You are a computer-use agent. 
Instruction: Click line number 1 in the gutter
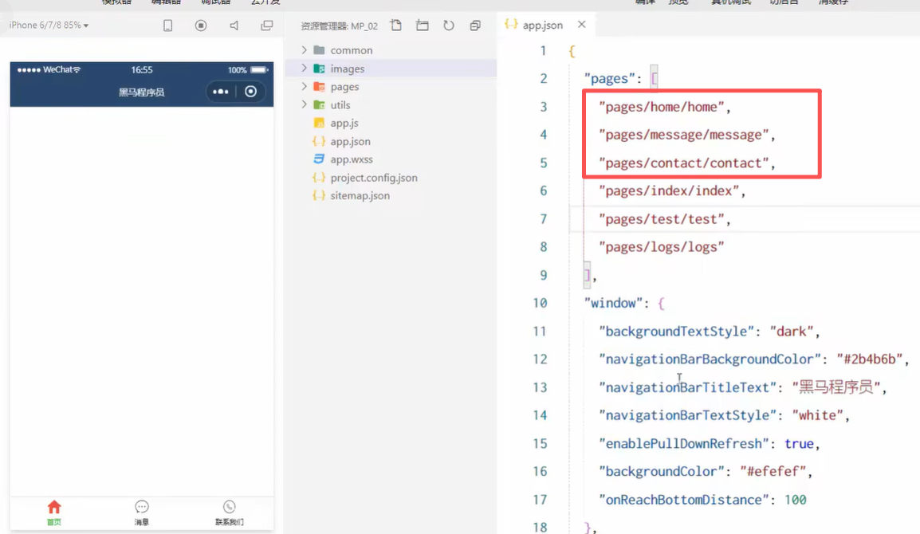[543, 51]
